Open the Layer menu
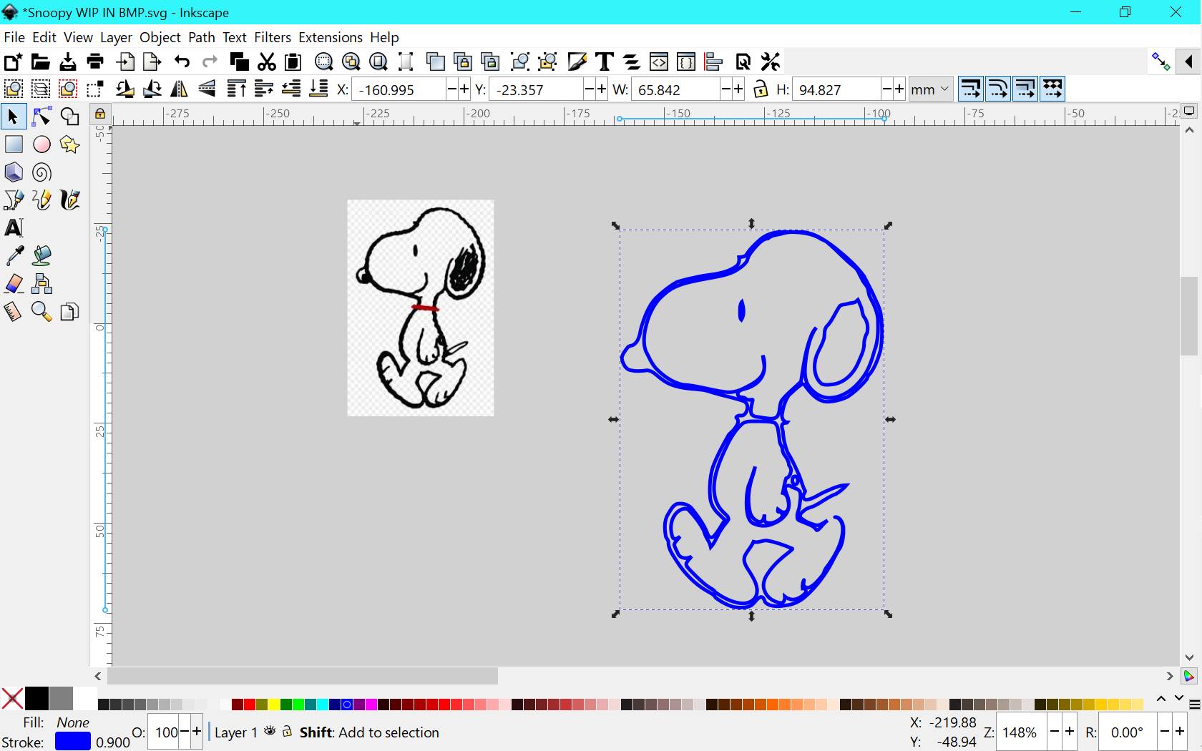 [x=116, y=37]
